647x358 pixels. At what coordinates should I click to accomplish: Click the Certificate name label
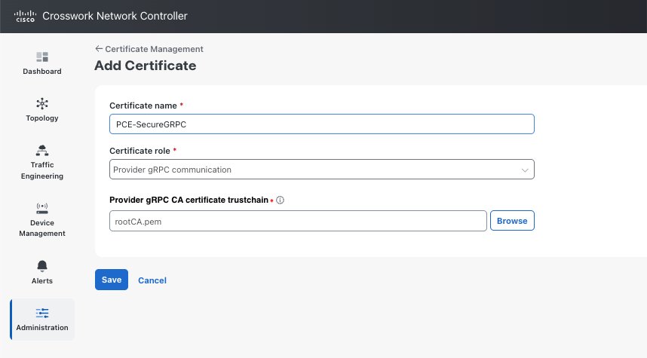(143, 106)
